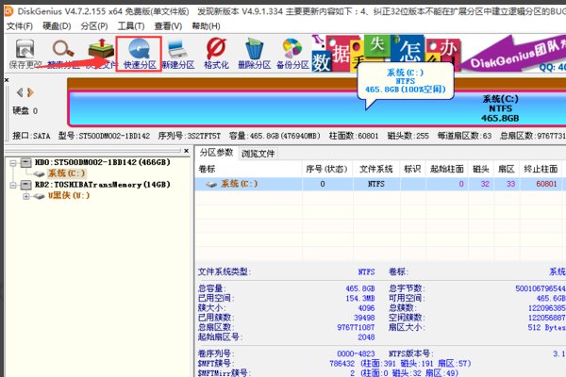This screenshot has width=566, height=377.
Task: Click Backup Partition (备份分区) toolbar icon
Action: click(292, 54)
